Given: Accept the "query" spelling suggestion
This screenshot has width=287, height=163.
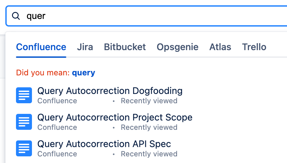Looking at the screenshot, I should 84,73.
